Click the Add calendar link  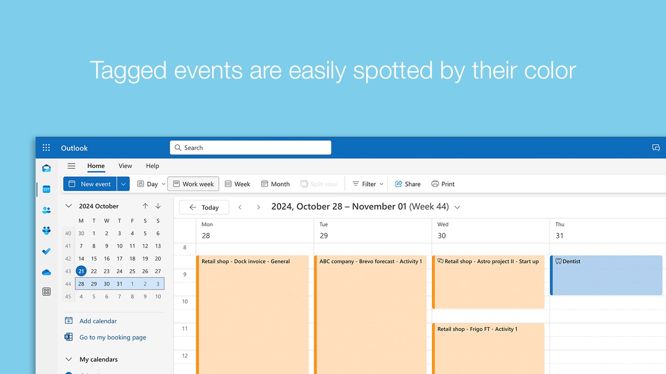click(98, 321)
